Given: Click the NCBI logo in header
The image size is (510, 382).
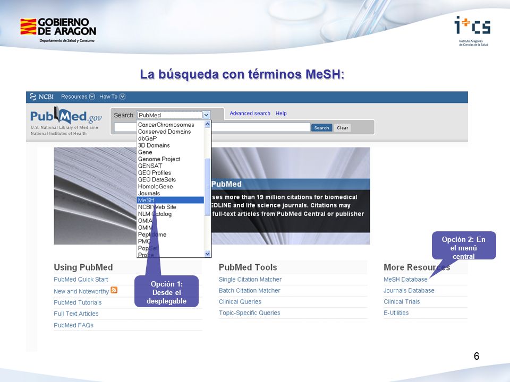Looking at the screenshot, I should coord(41,97).
